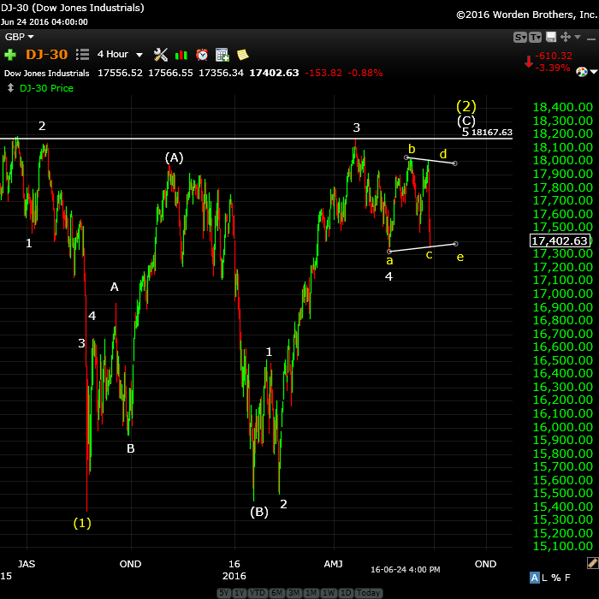599x599 pixels.
Task: Select the 1M range button
Action: click(311, 593)
